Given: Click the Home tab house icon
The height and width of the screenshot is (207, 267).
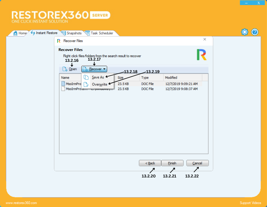Looking at the screenshot, I should pos(15,33).
